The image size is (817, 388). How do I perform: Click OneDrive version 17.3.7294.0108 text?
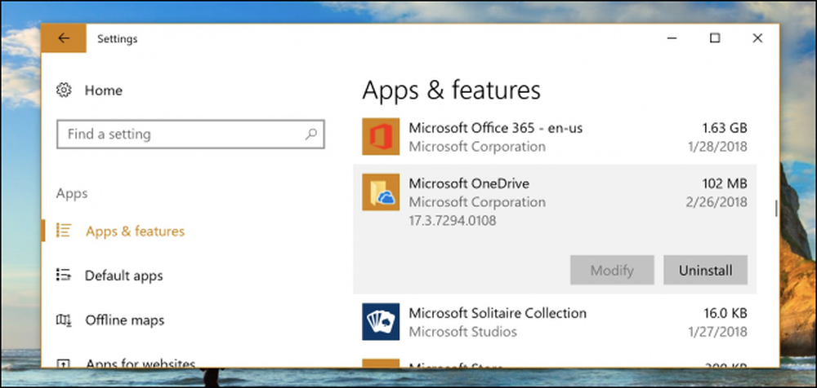click(453, 221)
